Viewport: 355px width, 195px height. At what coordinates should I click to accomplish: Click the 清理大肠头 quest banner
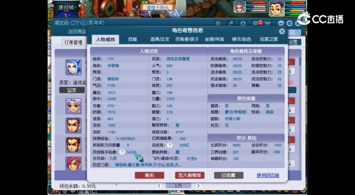click(158, 7)
